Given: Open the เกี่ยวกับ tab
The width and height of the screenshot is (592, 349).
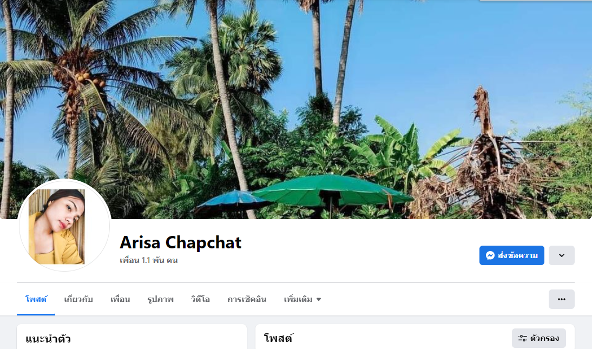Looking at the screenshot, I should (x=78, y=299).
